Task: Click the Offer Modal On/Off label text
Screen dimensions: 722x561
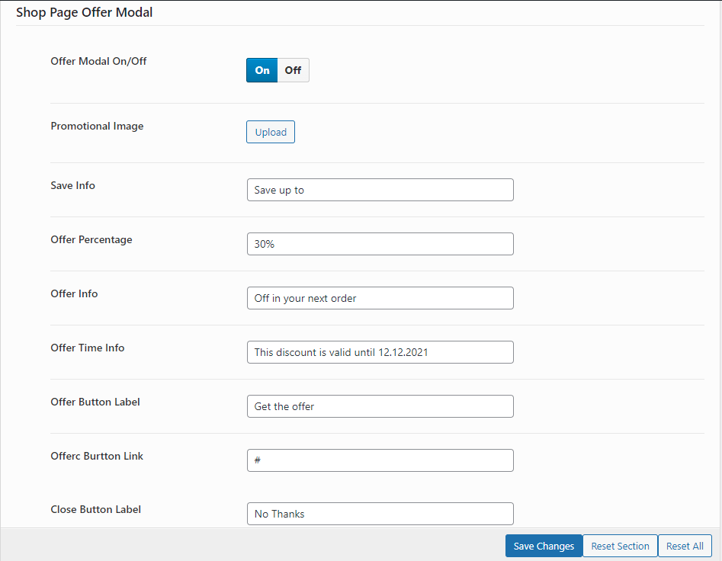Action: point(98,61)
